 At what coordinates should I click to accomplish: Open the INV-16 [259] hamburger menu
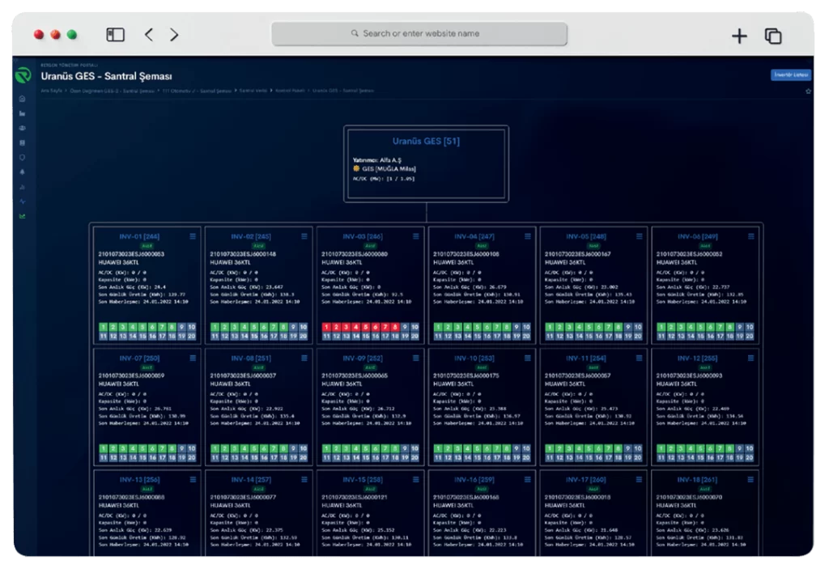coord(527,479)
